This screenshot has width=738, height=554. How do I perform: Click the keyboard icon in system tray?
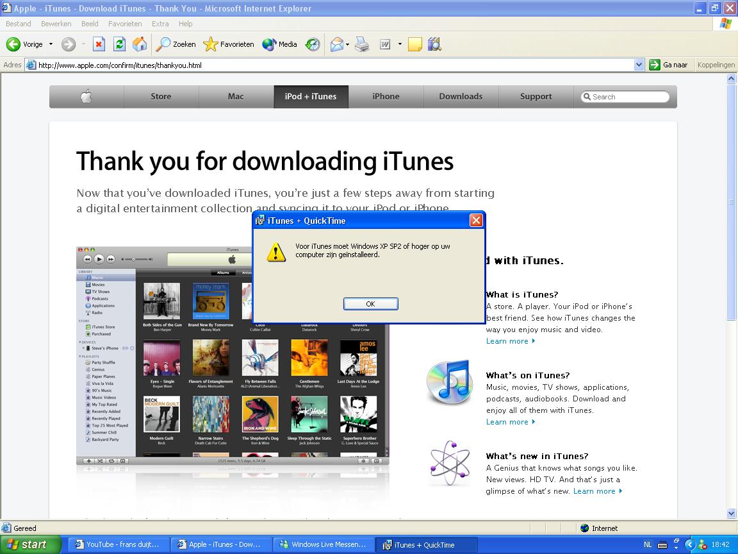[662, 545]
